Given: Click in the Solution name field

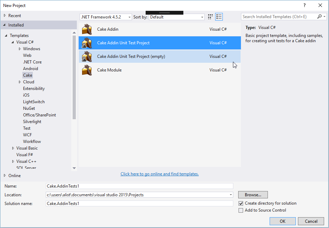Looking at the screenshot, I should (x=139, y=204).
